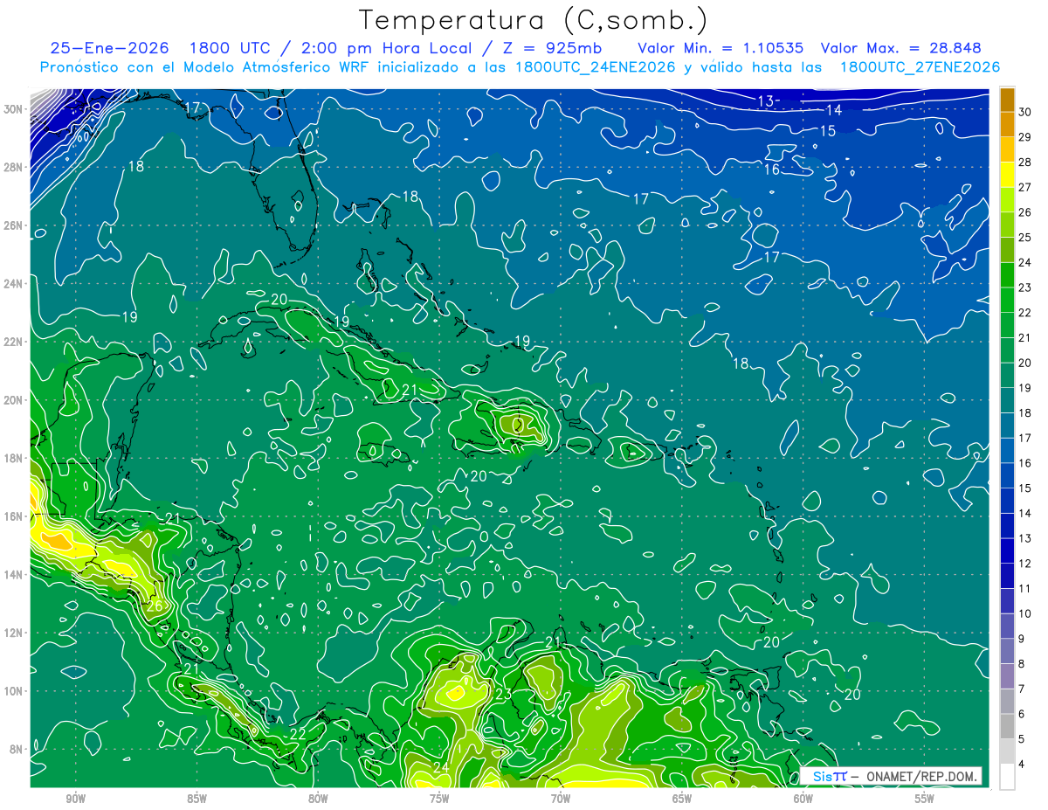Click the legend swatch between 19 and 20
1048x810 pixels.
click(1007, 376)
